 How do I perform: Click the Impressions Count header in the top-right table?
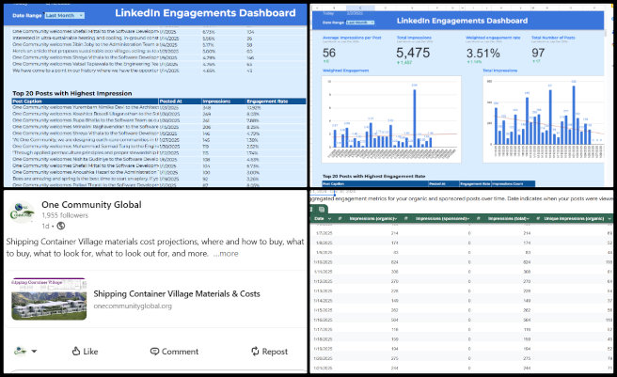point(514,183)
